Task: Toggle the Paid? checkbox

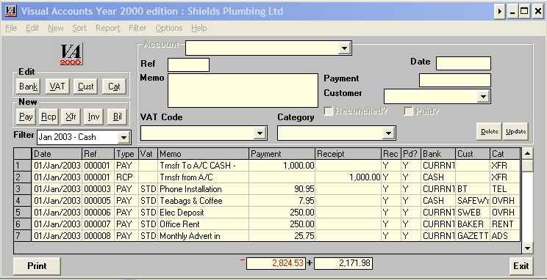Action: coord(408,111)
